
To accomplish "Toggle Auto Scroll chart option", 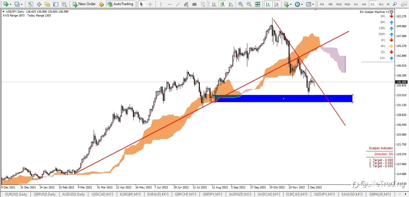I will point(268,4).
